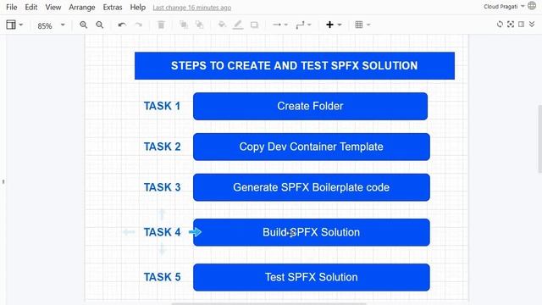The width and height of the screenshot is (542, 305).
Task: Click the line color pencil icon
Action: 238,25
